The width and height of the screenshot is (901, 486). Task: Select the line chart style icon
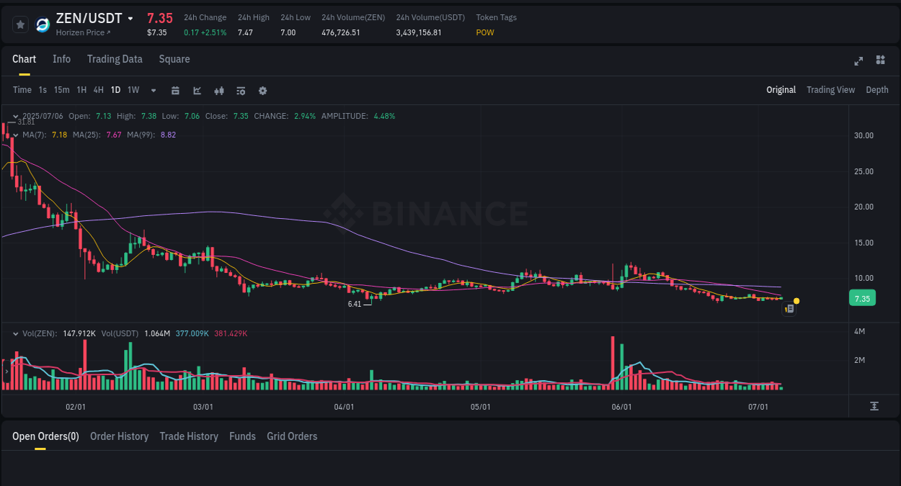coord(197,90)
